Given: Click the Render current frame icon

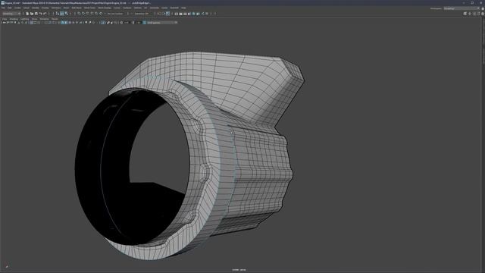Looking at the screenshot, I should (180, 14).
